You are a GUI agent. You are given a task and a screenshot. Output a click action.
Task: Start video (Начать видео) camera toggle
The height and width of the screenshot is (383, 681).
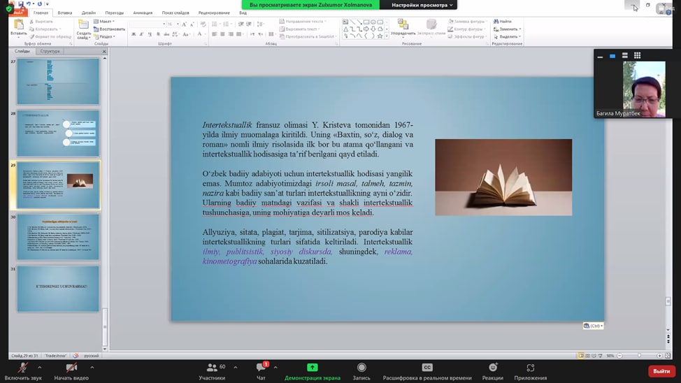71,372
